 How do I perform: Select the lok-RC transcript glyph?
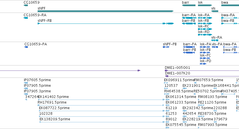click(x=205, y=29)
